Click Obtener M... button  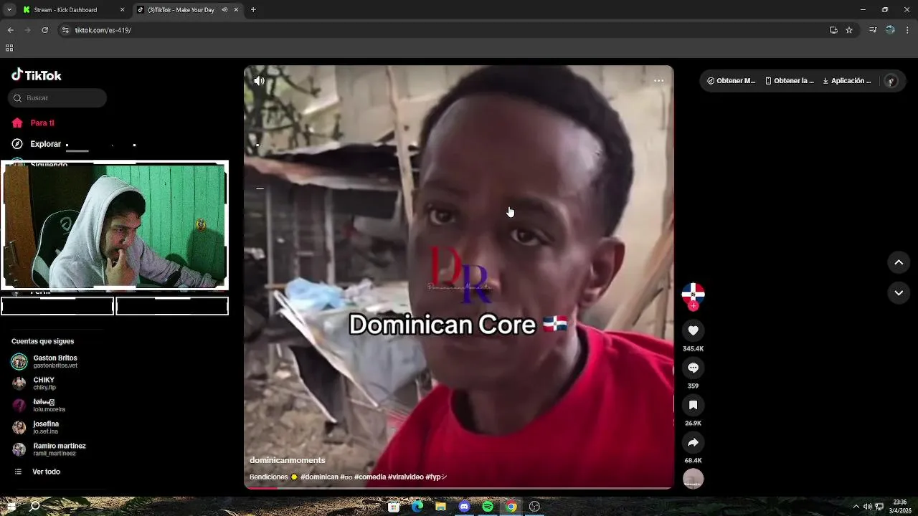pyautogui.click(x=732, y=81)
